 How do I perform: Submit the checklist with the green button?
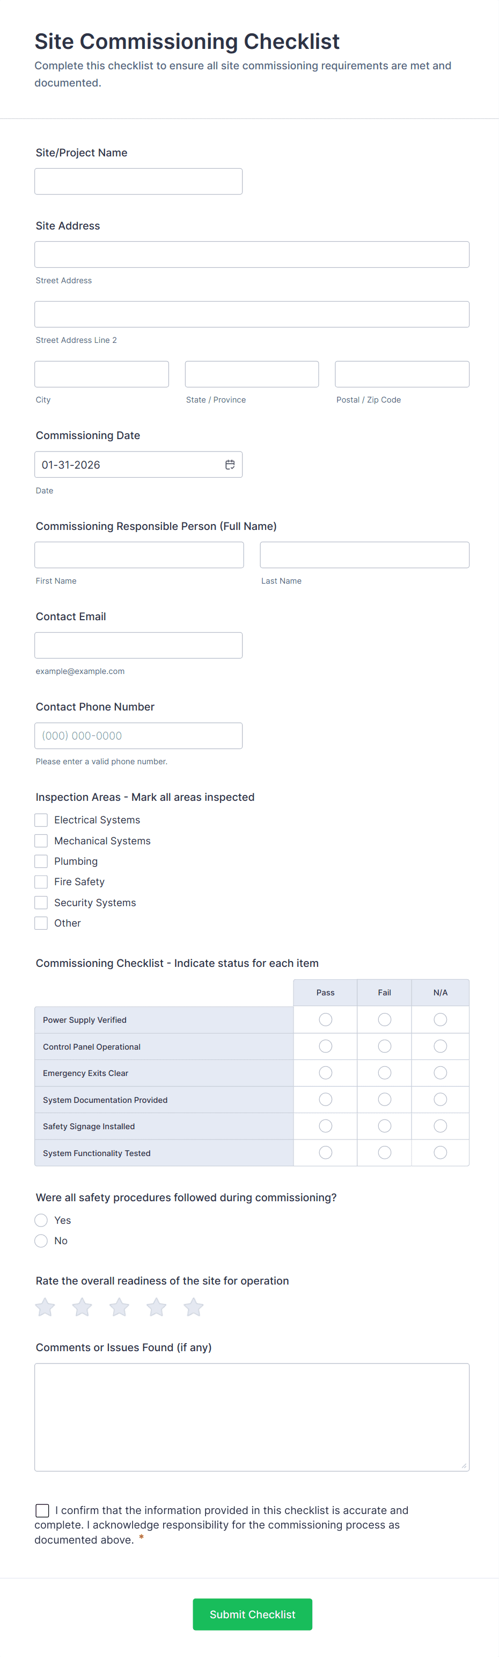coord(252,1614)
